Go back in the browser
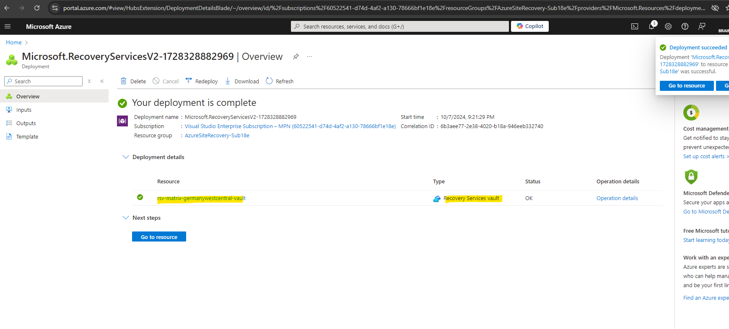 pos(7,8)
